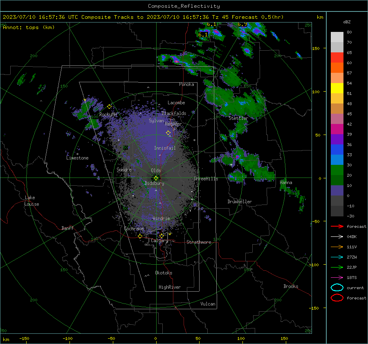Pick the red 65–60 dBZ swatch

(x=337, y=58)
